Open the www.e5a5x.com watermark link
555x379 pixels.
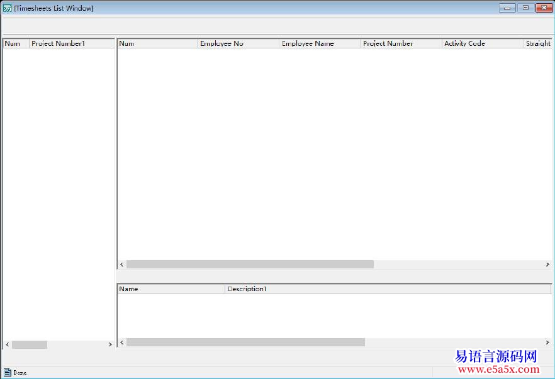[x=496, y=370]
